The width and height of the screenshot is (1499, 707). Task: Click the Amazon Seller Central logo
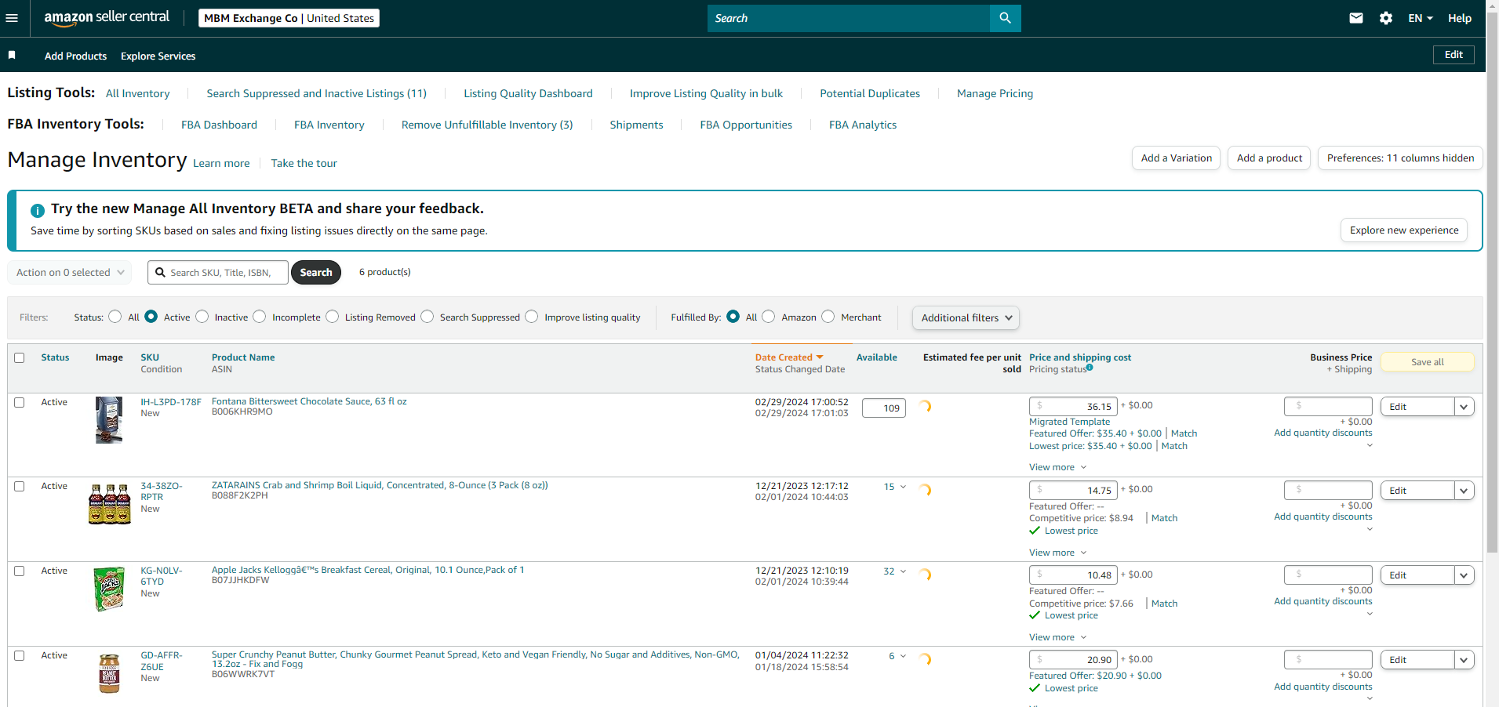pyautogui.click(x=107, y=18)
